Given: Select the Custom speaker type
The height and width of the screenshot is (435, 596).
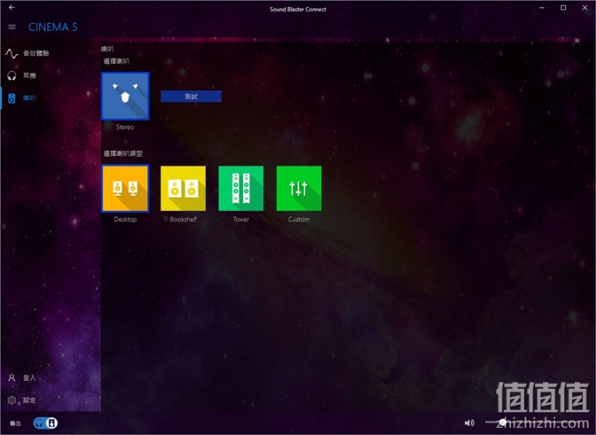Looking at the screenshot, I should [x=299, y=189].
